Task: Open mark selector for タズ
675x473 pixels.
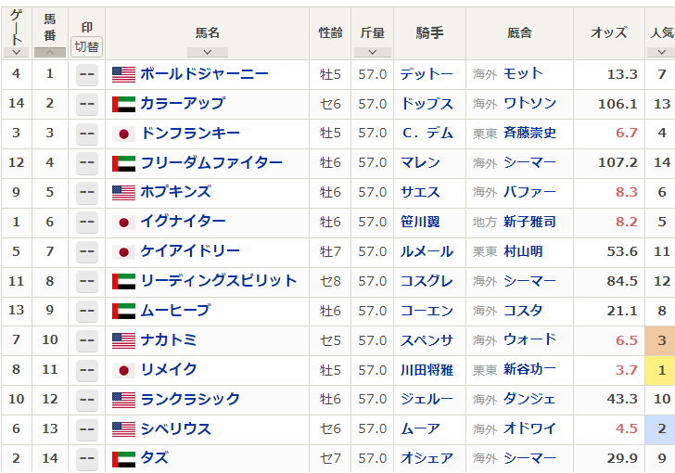Action: click(87, 459)
